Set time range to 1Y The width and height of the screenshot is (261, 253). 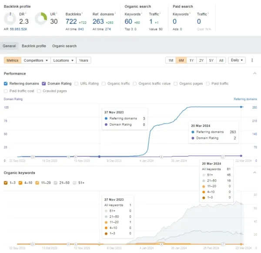191,60
